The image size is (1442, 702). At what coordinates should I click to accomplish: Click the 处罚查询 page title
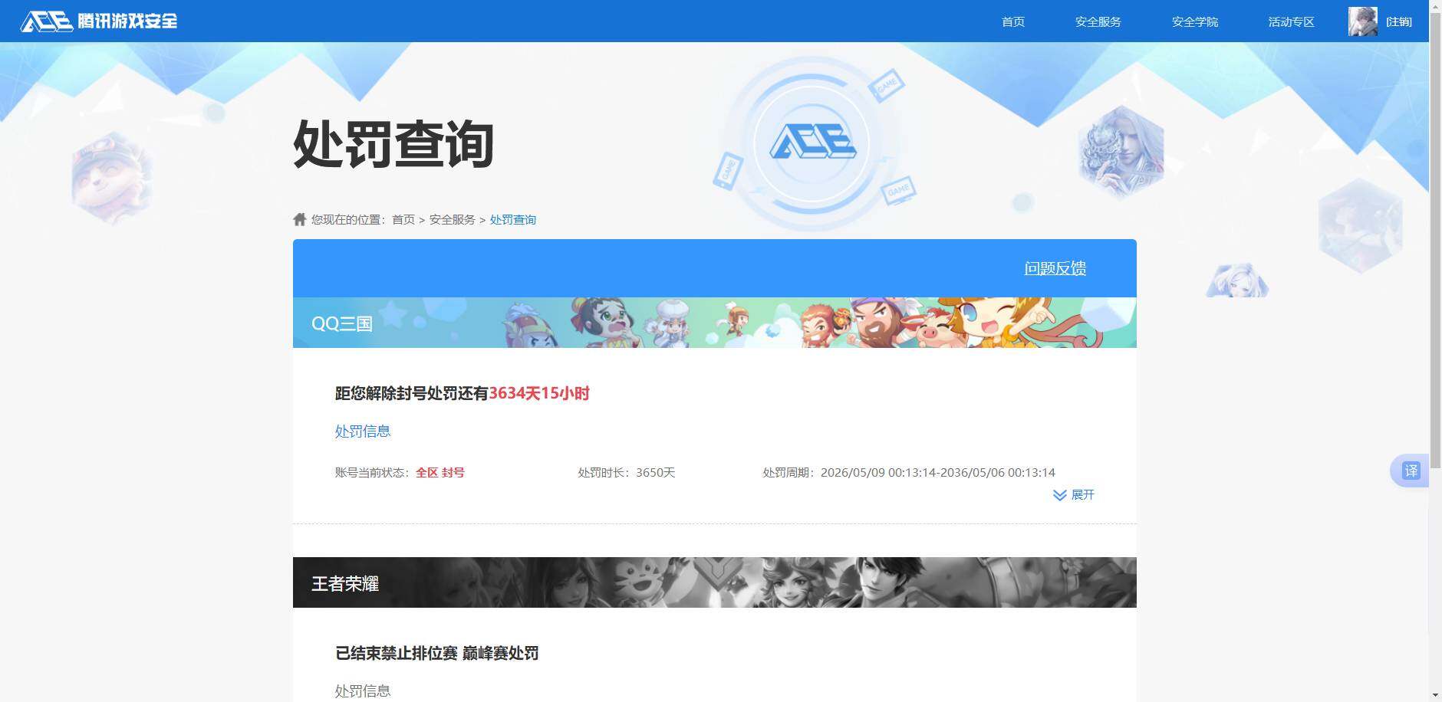pyautogui.click(x=393, y=144)
